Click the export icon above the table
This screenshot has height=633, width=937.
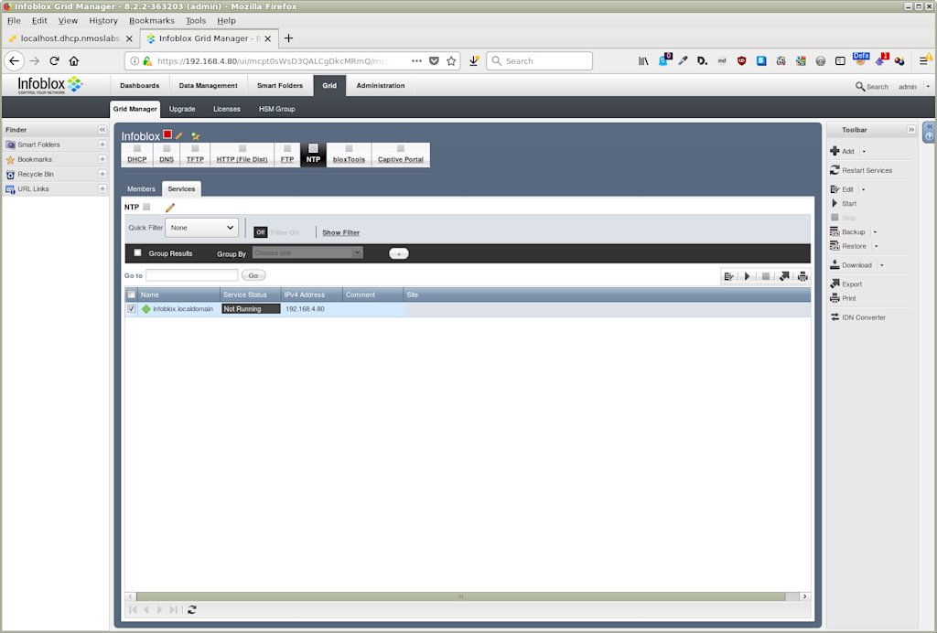click(x=784, y=276)
